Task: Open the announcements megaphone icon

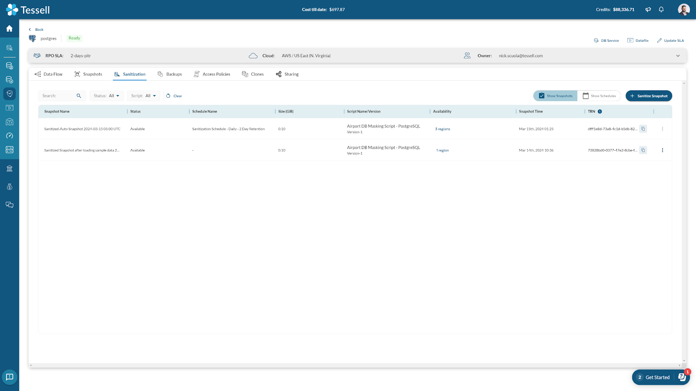Action: point(648,10)
